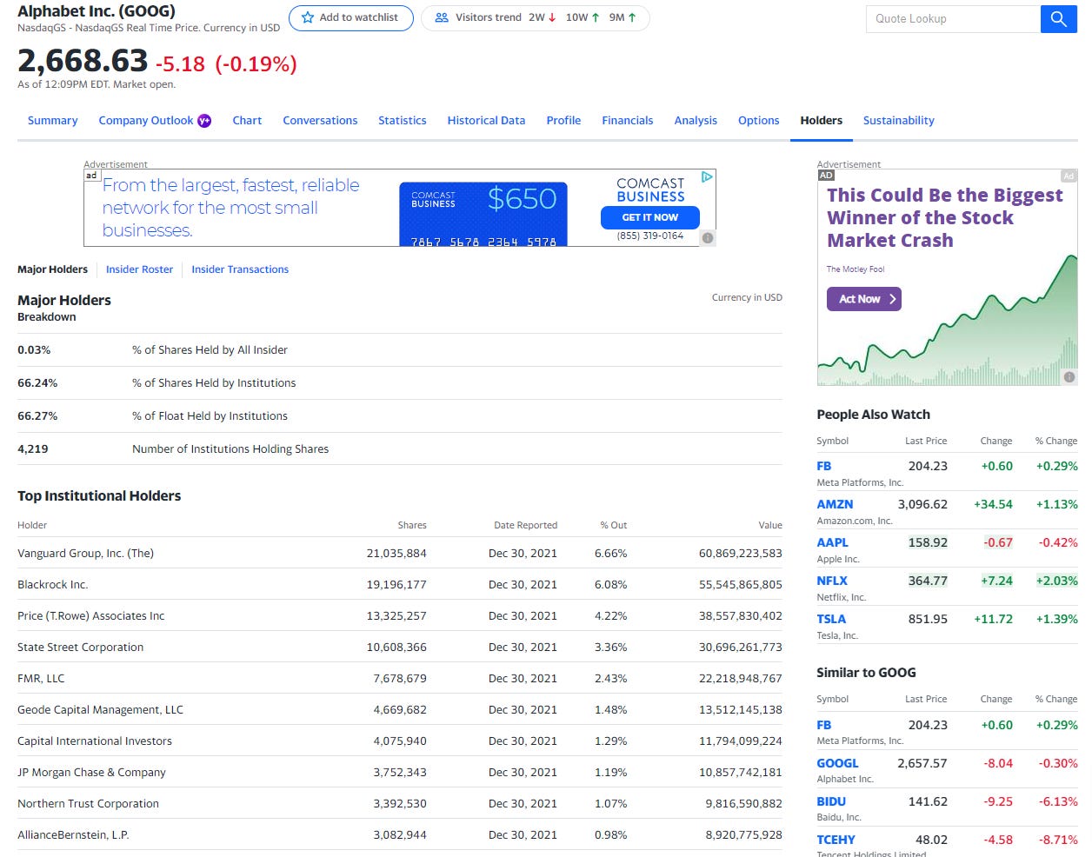Screen dimensions: 1092x857
Task: Click the GET IT NOW ad button
Action: click(650, 217)
